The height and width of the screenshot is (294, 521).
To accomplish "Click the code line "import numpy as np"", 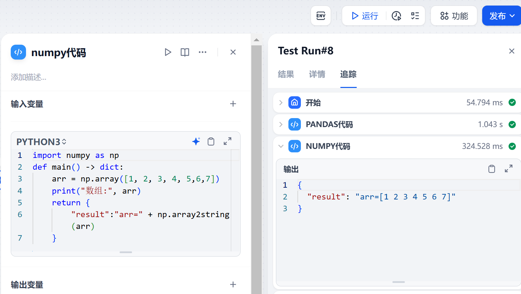I will pyautogui.click(x=76, y=155).
